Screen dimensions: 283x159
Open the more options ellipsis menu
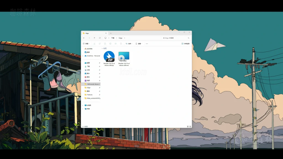(147, 44)
